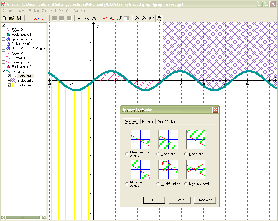Confirm the dialog with OK
Viewport: 278px width, 221px height.
tap(154, 200)
